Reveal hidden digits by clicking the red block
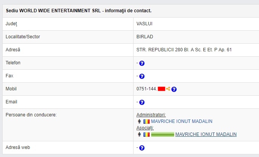This screenshot has width=259, height=157. 161,89
